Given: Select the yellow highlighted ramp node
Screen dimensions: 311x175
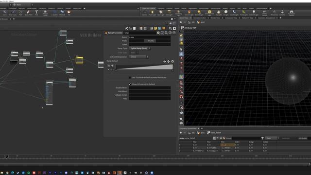Looking at the screenshot, I should click(79, 60).
